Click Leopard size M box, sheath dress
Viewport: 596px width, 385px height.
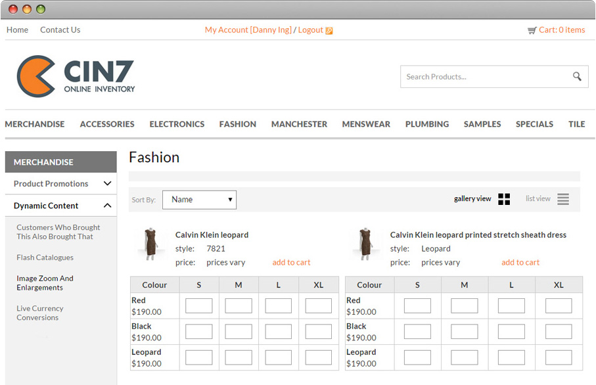pos(465,357)
